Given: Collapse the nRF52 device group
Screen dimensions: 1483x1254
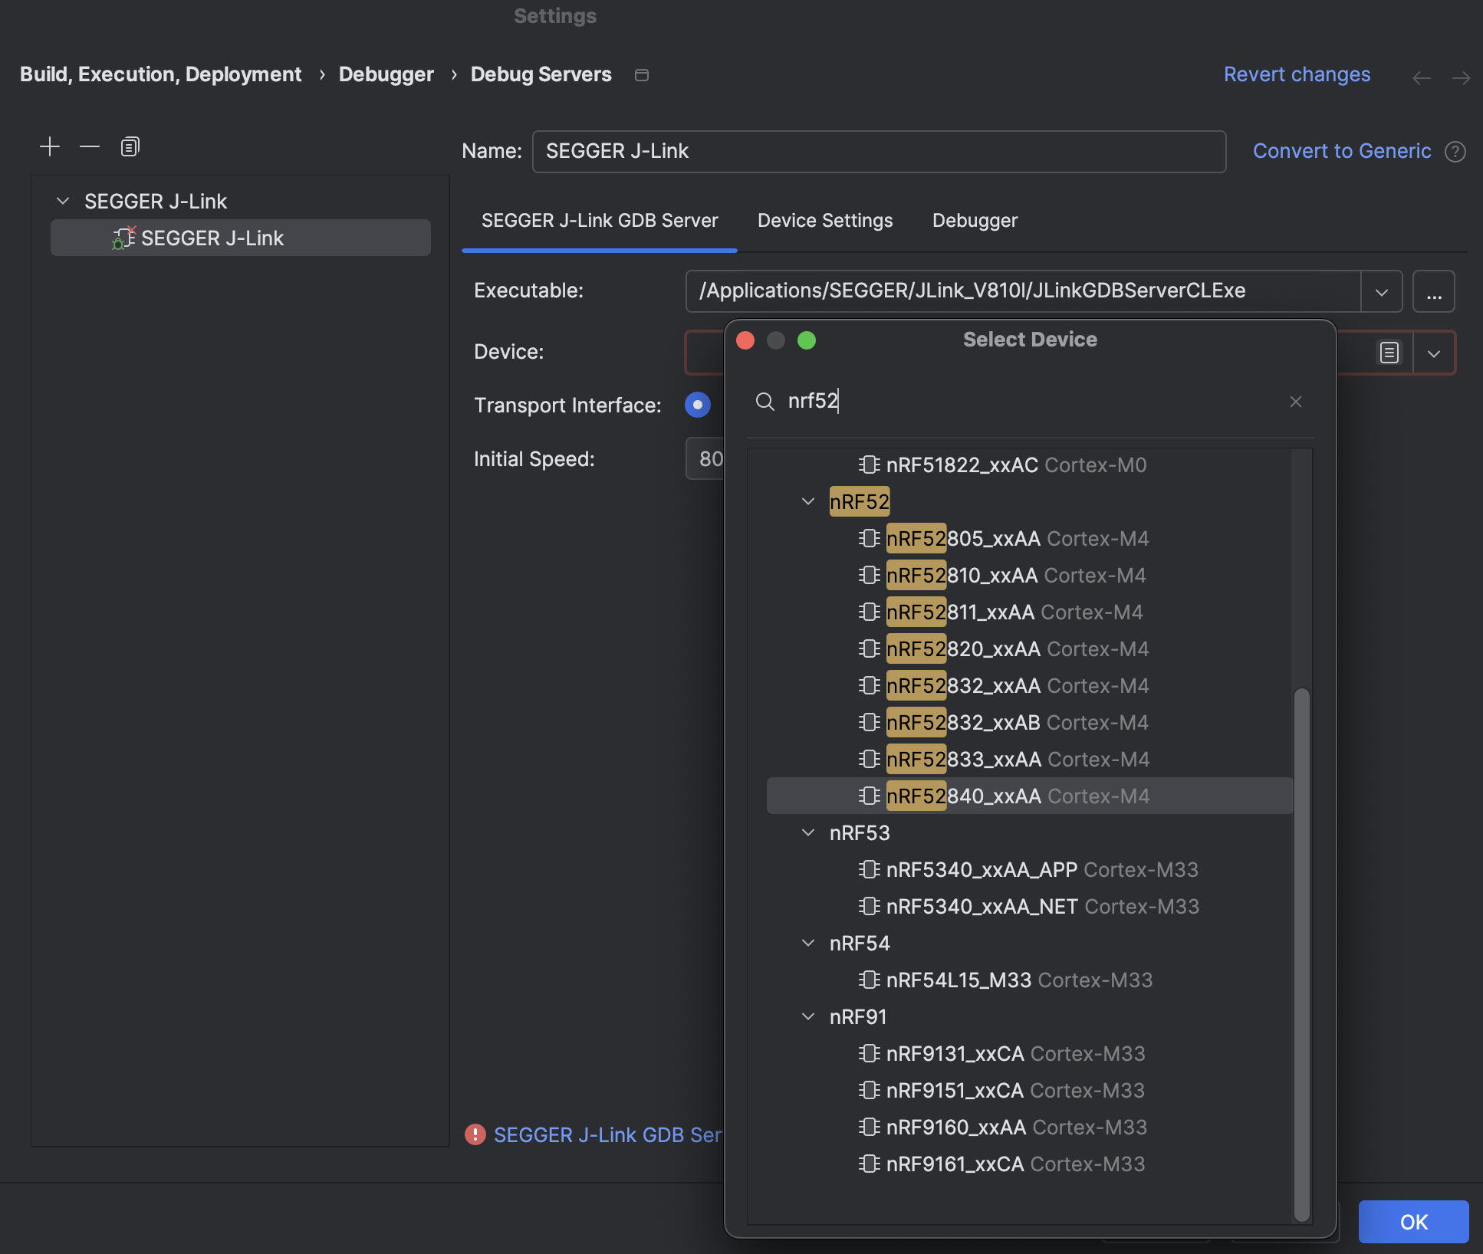Looking at the screenshot, I should pos(808,501).
